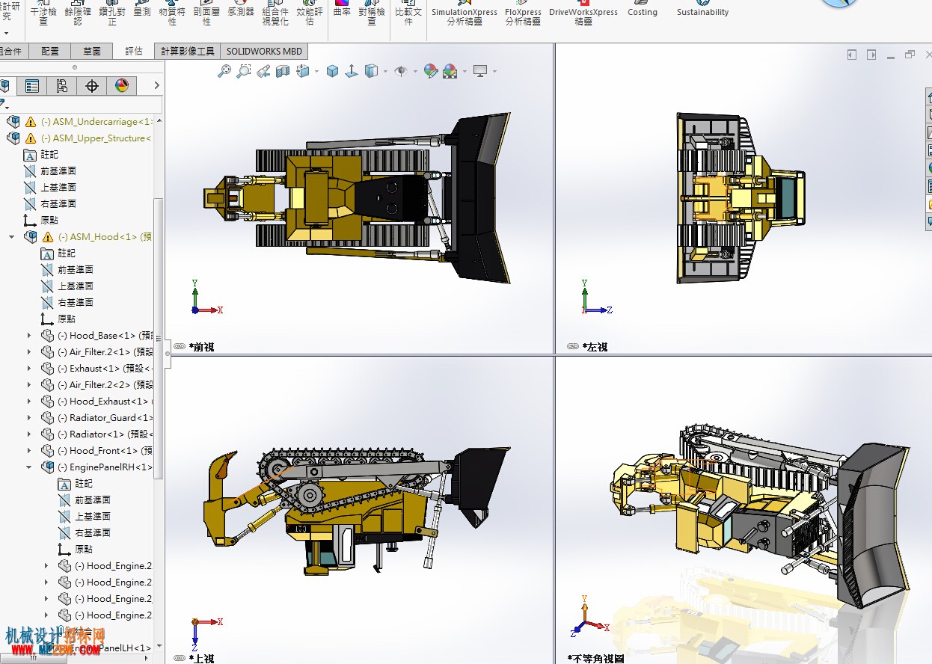This screenshot has height=664, width=932.
Task: Click Edit Appearance color ball icon
Action: click(430, 71)
